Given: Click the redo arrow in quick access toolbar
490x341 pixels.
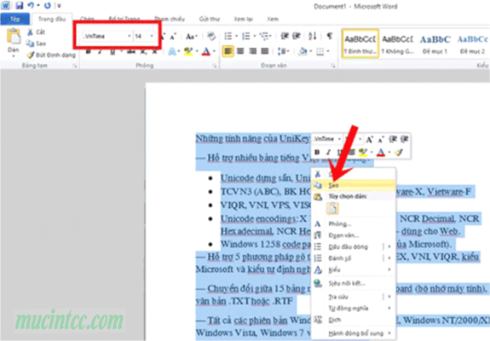Looking at the screenshot, I should (47, 6).
